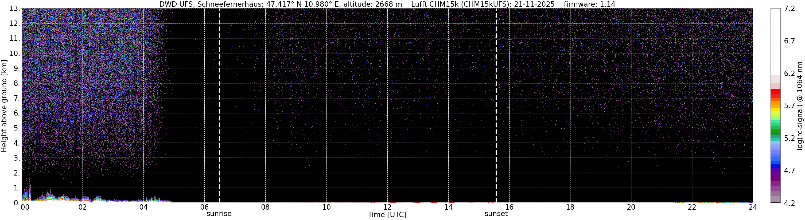Click y-axis tick label 11.
805x220 pixels.
coord(15,39)
